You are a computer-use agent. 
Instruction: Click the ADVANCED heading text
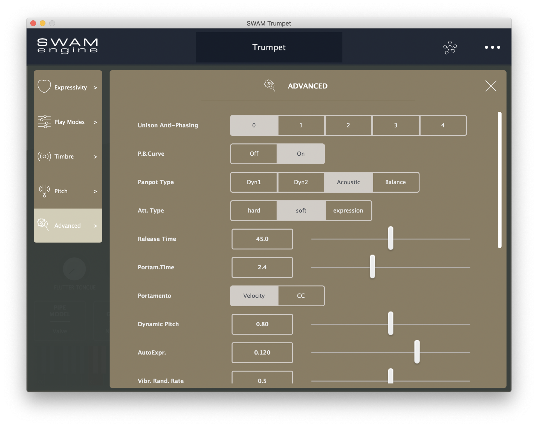(x=308, y=86)
